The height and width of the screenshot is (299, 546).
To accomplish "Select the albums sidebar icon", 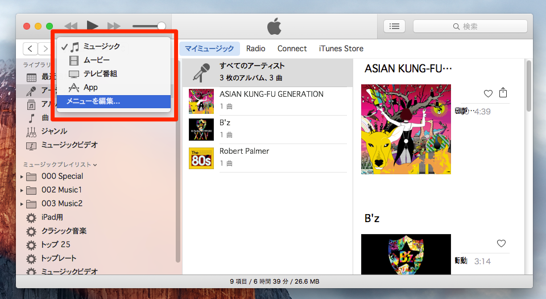I will coord(31,105).
